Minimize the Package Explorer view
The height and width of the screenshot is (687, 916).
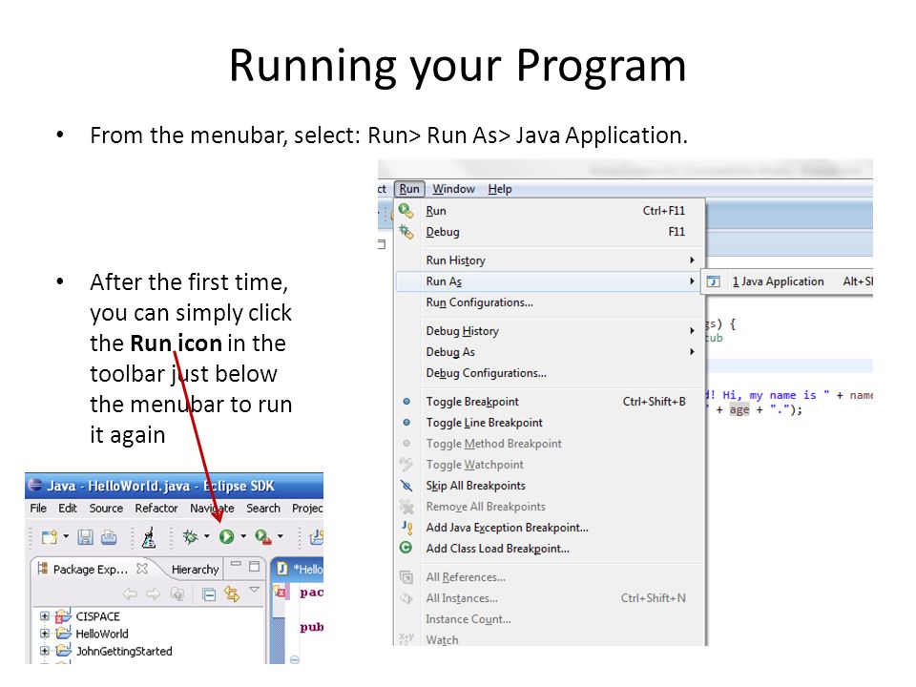236,564
